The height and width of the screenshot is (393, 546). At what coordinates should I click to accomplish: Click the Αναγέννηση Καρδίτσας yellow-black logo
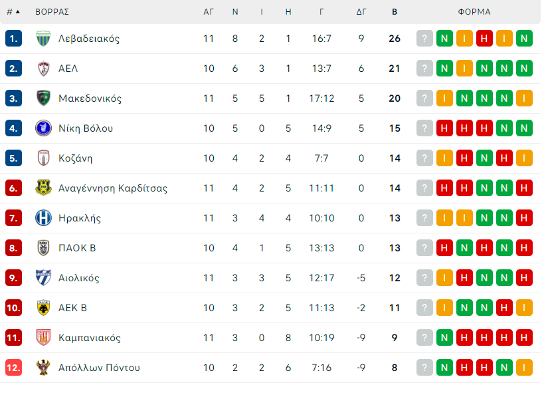(44, 188)
